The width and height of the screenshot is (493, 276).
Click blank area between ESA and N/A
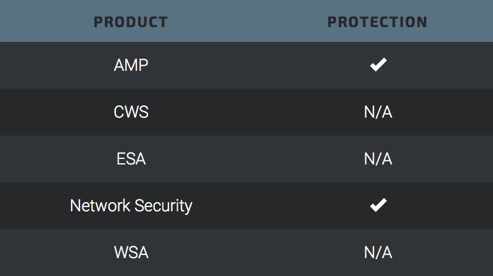pos(253,159)
